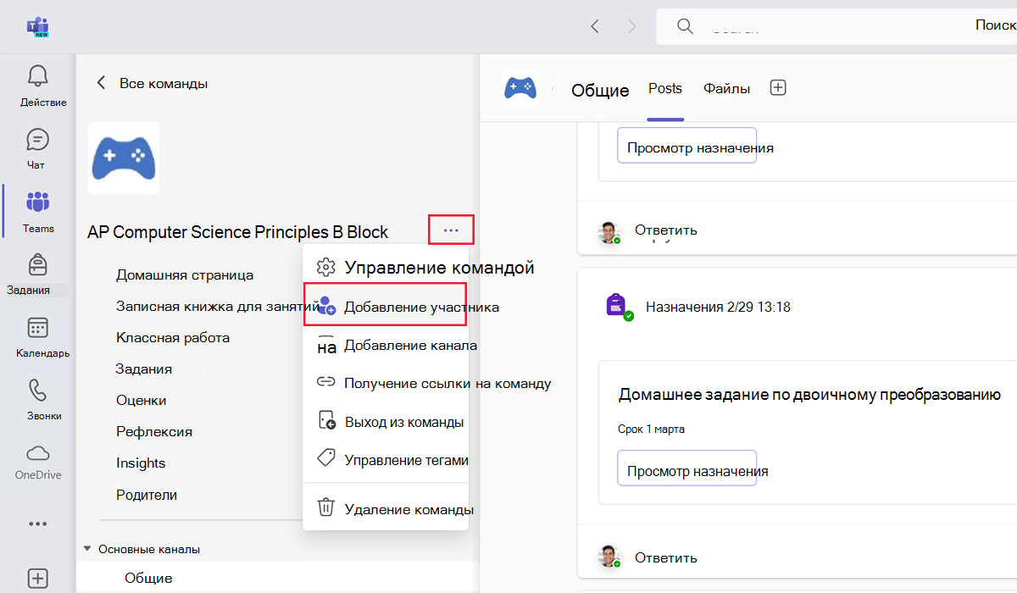Select Добавление участника menu entry
The image size is (1017, 593).
[385, 307]
